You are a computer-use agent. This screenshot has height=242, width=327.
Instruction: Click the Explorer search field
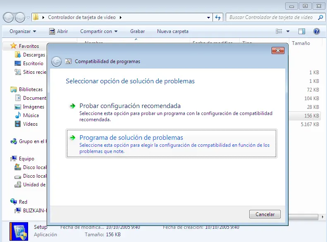(x=271, y=17)
